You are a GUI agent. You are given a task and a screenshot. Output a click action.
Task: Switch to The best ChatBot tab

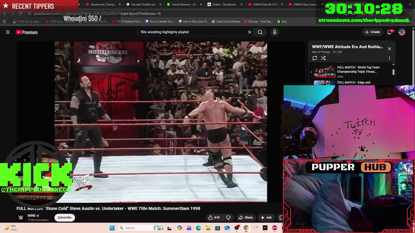143,5
